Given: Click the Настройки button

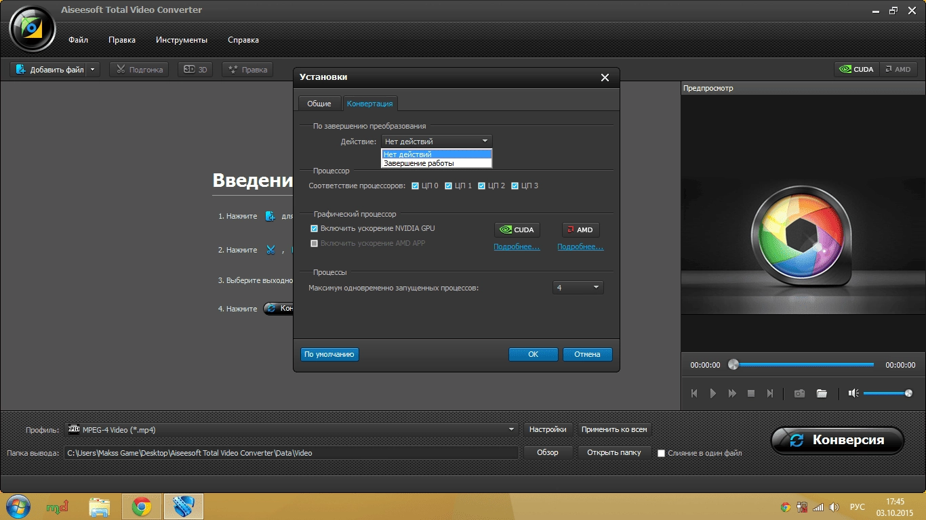Looking at the screenshot, I should tap(548, 429).
